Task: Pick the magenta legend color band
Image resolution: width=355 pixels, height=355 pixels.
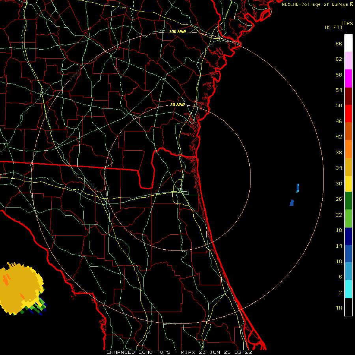Action: point(348,78)
